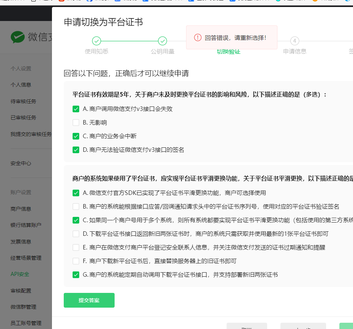
Task: Click the 公钥用量 completed step checkmark
Action: pos(162,41)
